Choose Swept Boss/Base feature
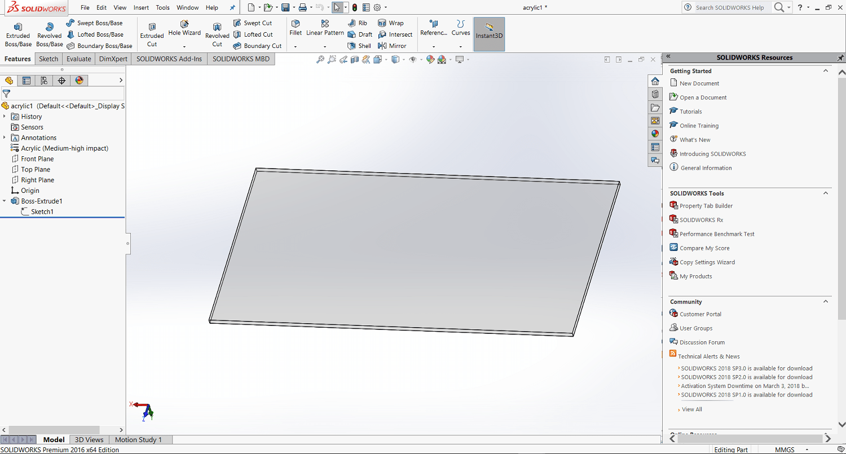 94,23
